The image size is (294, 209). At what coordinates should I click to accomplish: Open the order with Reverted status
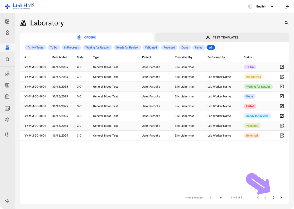(x=282, y=136)
